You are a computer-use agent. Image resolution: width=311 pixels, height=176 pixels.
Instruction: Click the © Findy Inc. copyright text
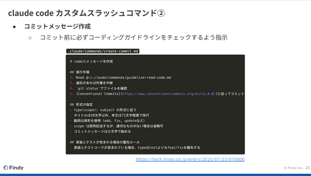[293, 168]
